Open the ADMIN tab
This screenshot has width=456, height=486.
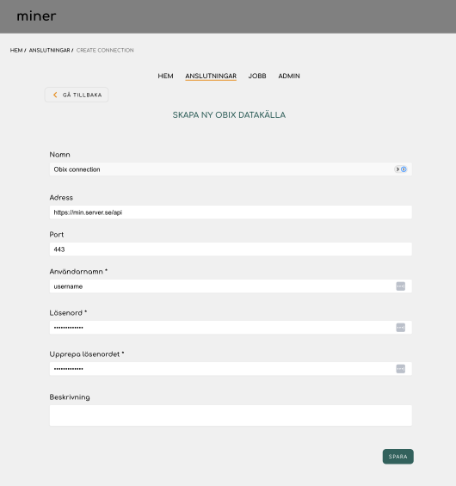point(289,76)
